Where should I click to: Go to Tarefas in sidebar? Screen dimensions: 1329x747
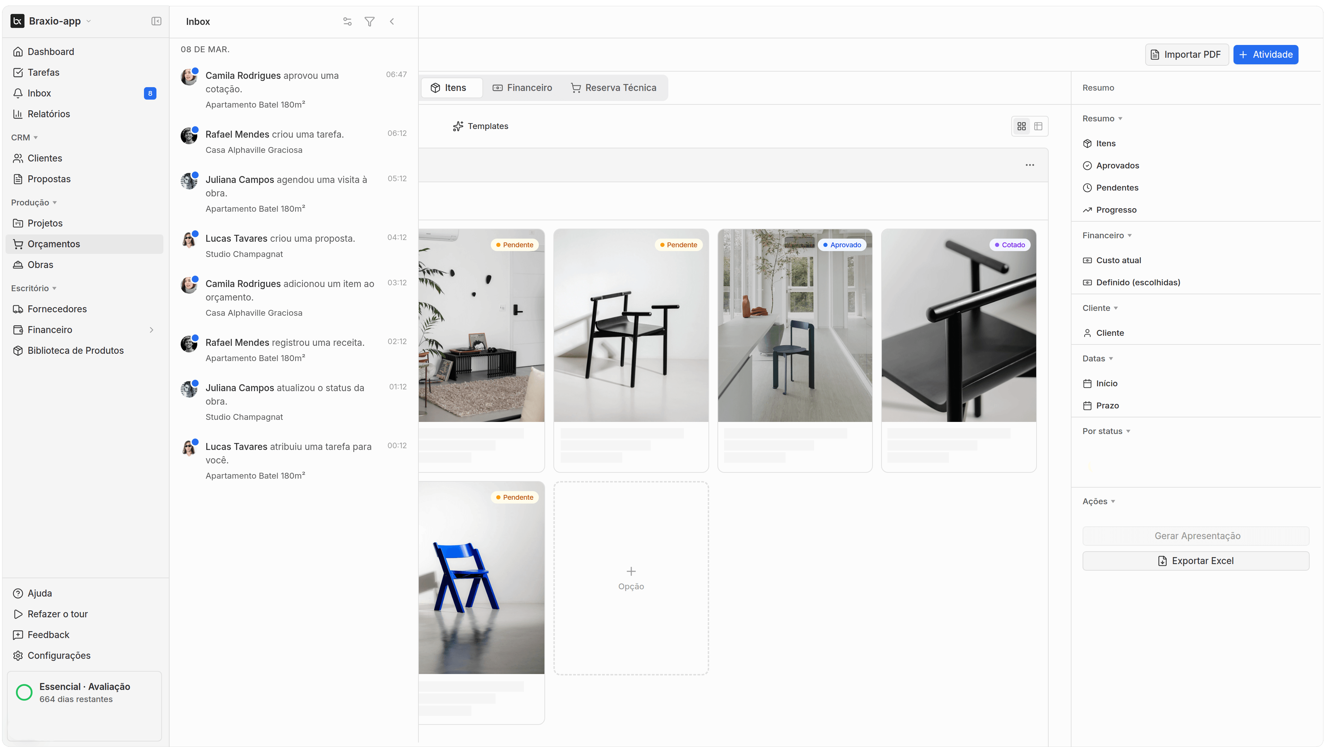pos(84,72)
